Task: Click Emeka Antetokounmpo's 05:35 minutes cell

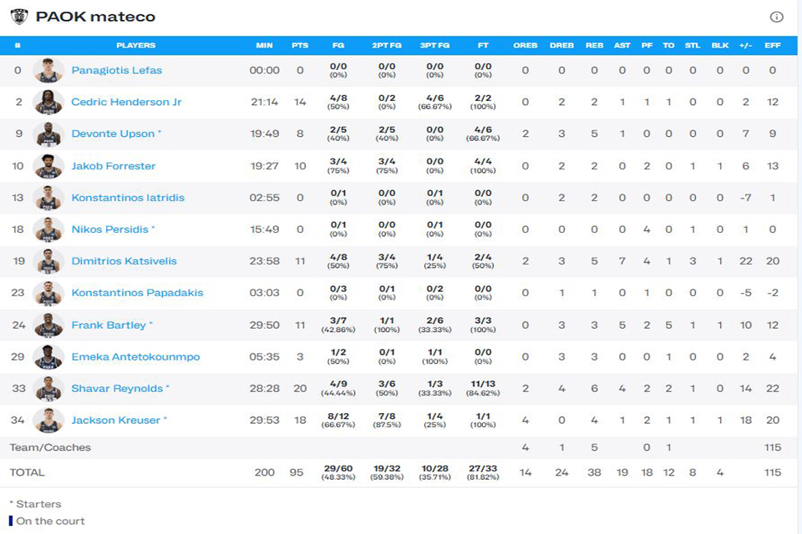Action: coord(265,356)
